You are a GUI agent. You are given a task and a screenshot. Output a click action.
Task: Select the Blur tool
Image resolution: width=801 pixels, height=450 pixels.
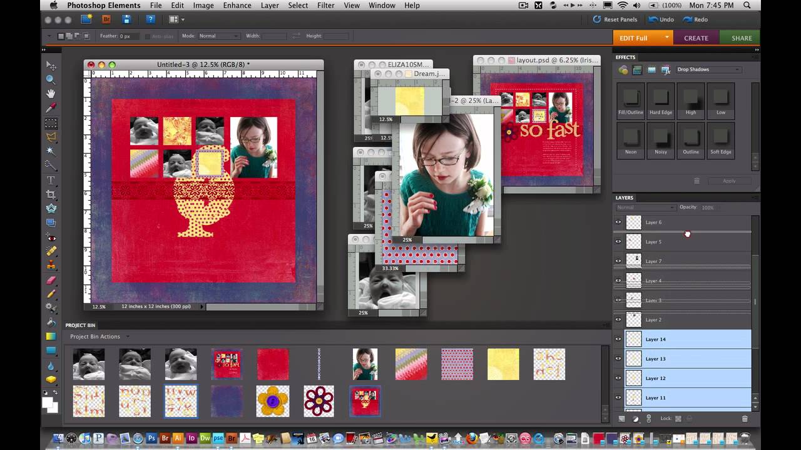coord(51,366)
